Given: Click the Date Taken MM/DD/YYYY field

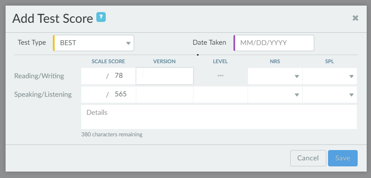Looking at the screenshot, I should [274, 43].
